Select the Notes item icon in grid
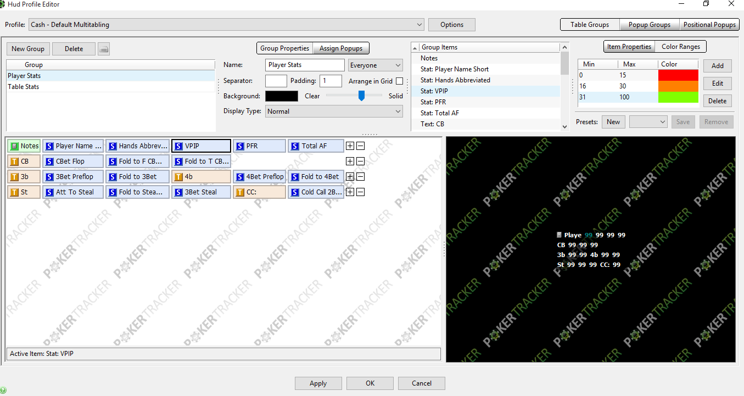Image resolution: width=744 pixels, height=396 pixels. (x=15, y=146)
